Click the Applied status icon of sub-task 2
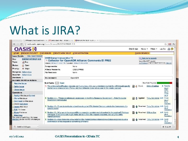 click(x=137, y=98)
